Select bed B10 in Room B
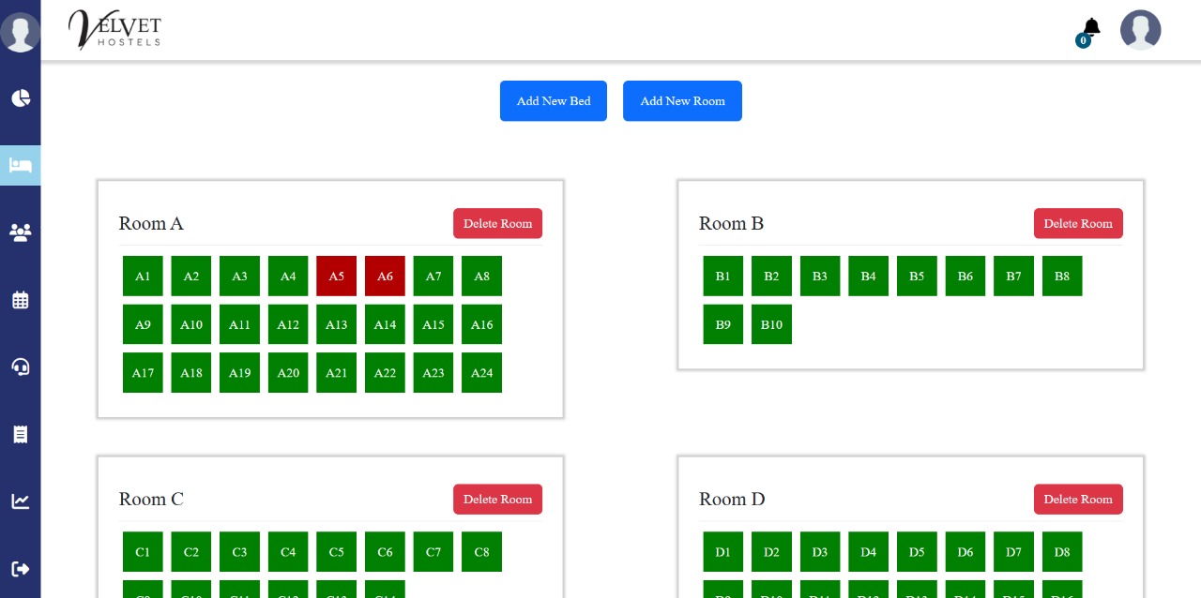 tap(771, 324)
